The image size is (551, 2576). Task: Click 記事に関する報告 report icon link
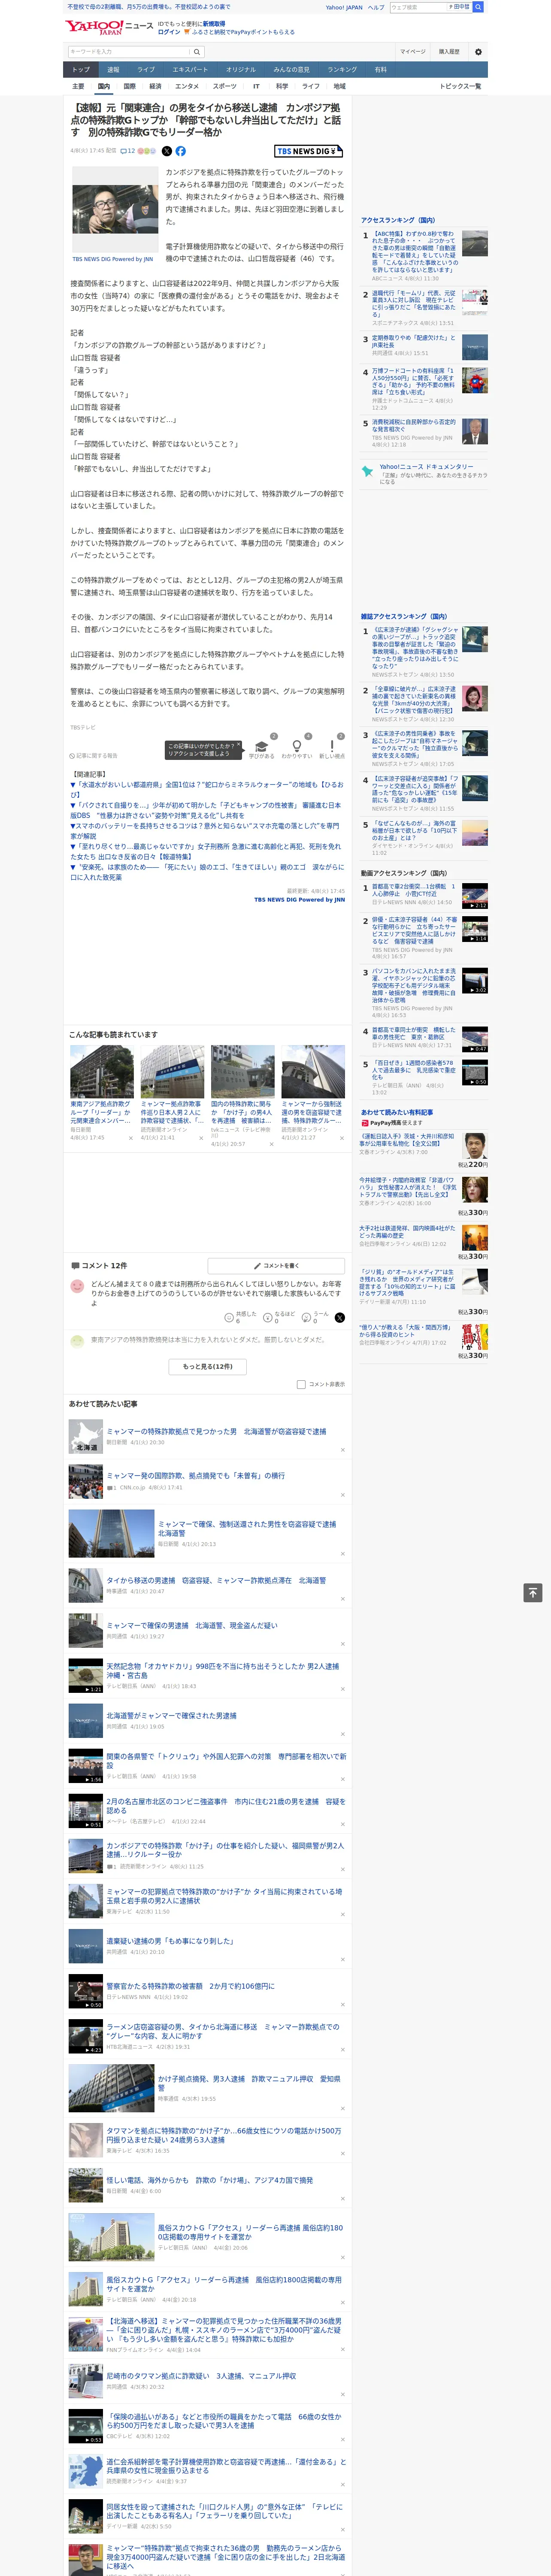click(x=94, y=756)
